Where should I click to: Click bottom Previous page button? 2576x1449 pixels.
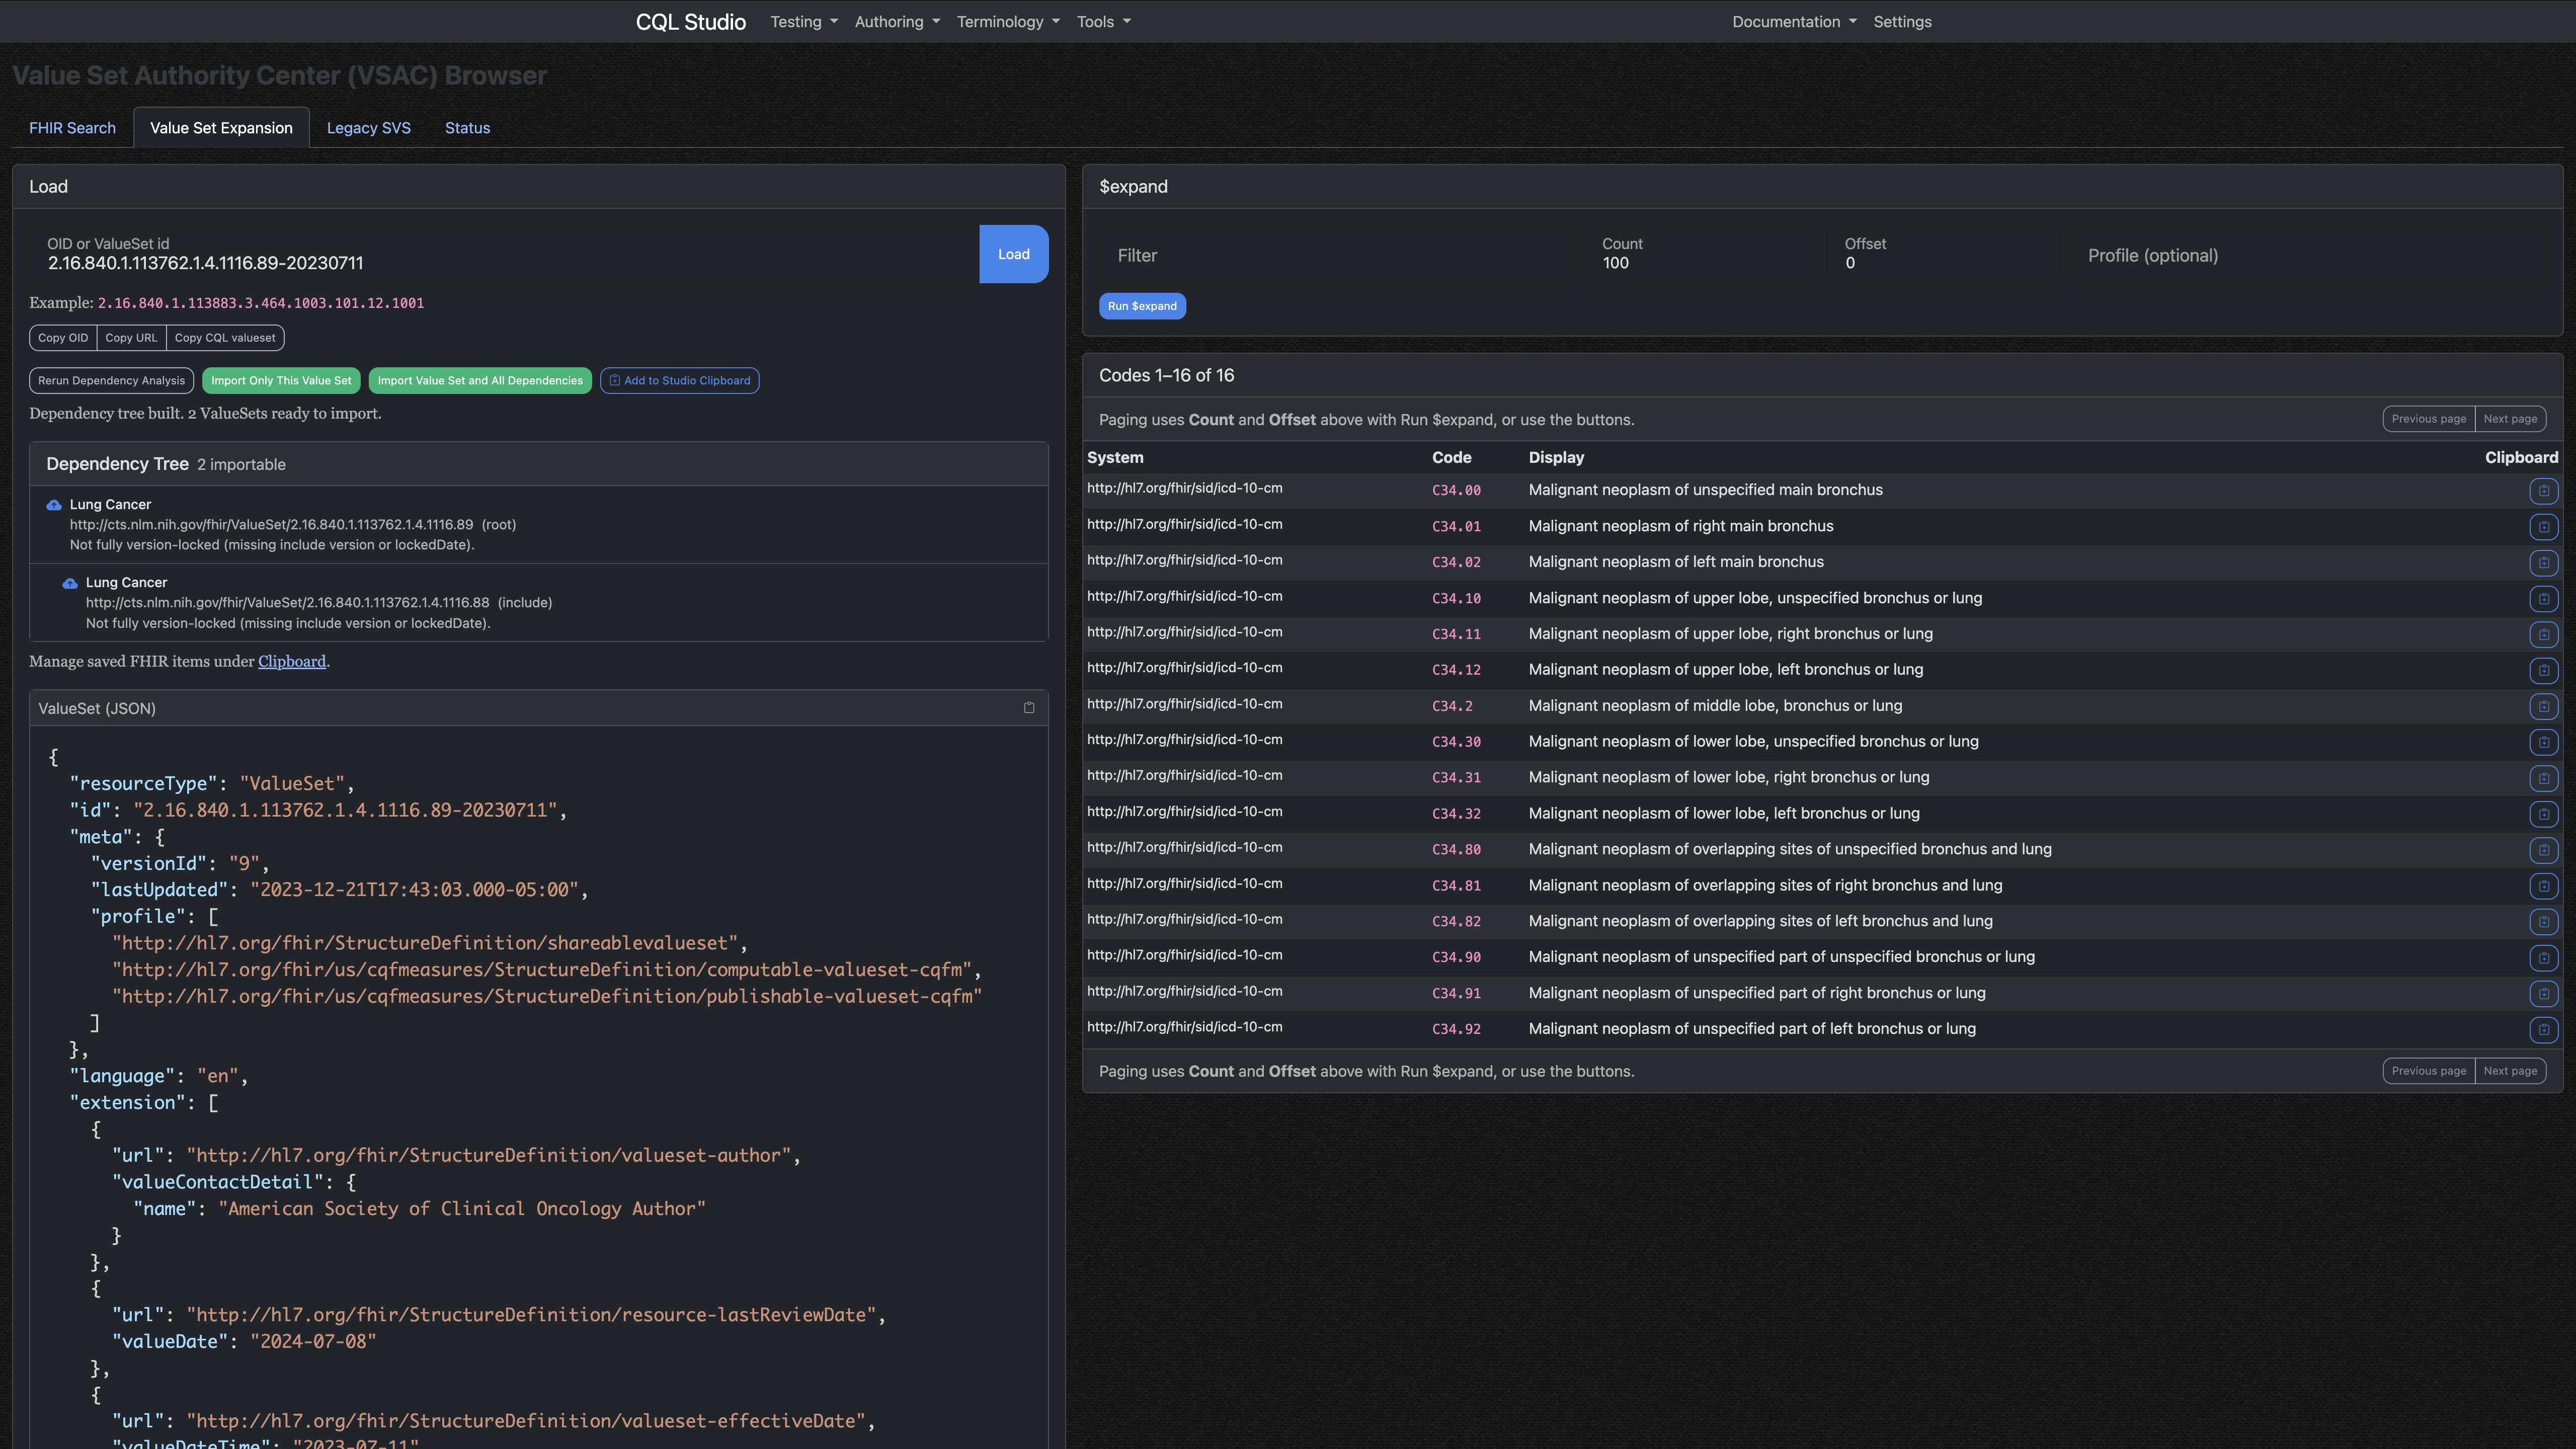(x=2428, y=1071)
